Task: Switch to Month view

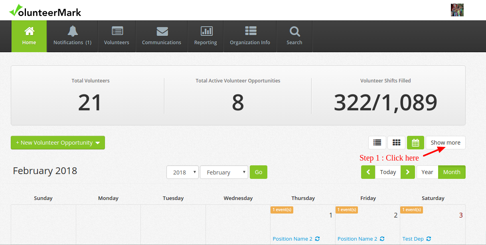Action: (x=452, y=172)
